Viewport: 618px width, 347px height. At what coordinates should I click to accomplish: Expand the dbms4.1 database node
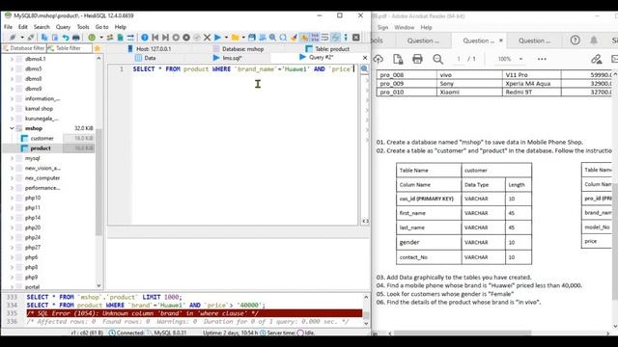pyautogui.click(x=12, y=59)
